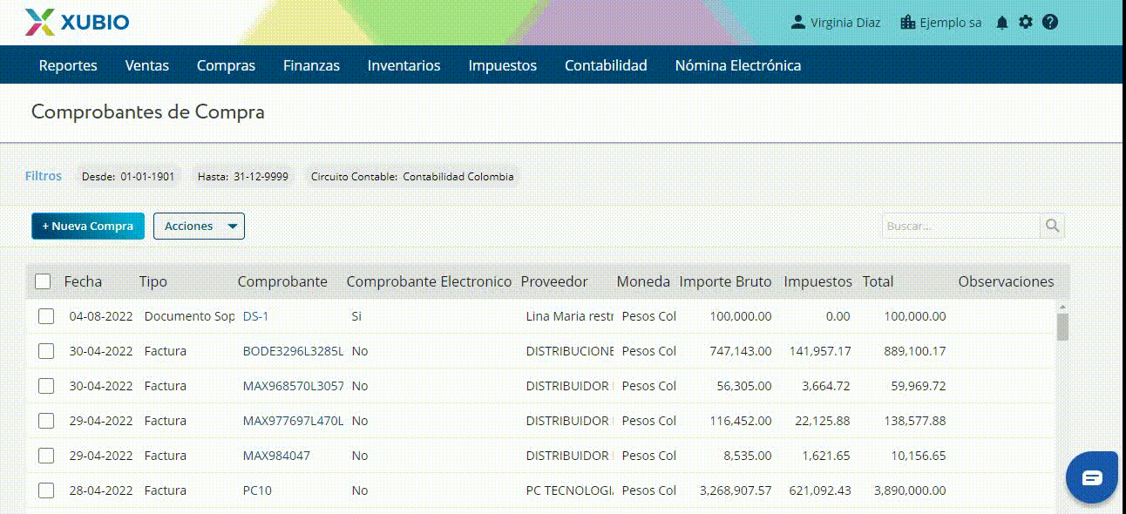Open comprobante PC10
The height and width of the screenshot is (514, 1126).
tap(257, 490)
